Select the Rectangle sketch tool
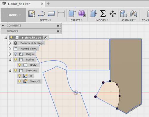149x117 pixels. coord(51,14)
